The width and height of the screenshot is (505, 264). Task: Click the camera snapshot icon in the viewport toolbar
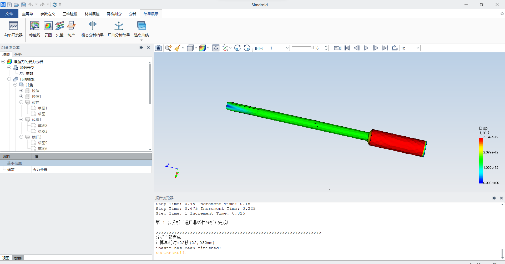[158, 48]
